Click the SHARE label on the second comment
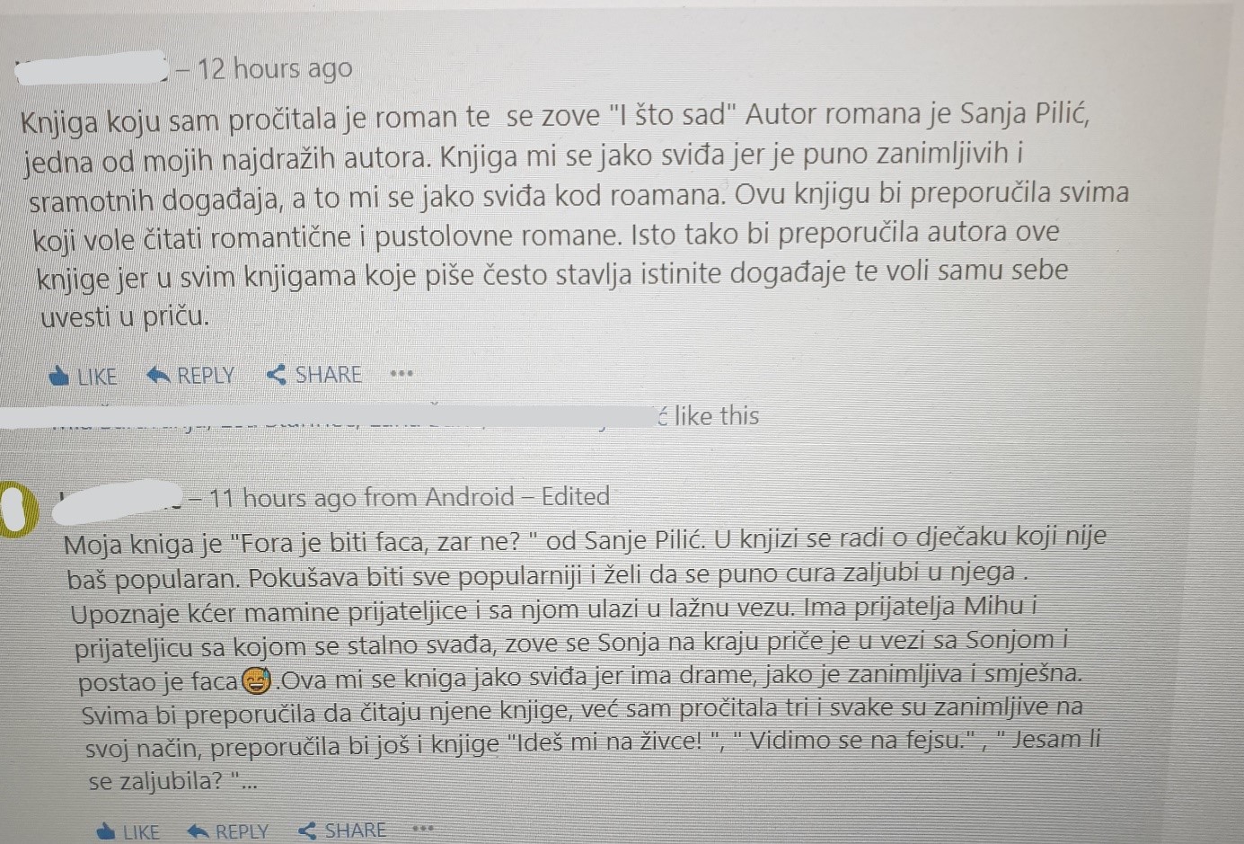This screenshot has height=844, width=1244. (356, 831)
